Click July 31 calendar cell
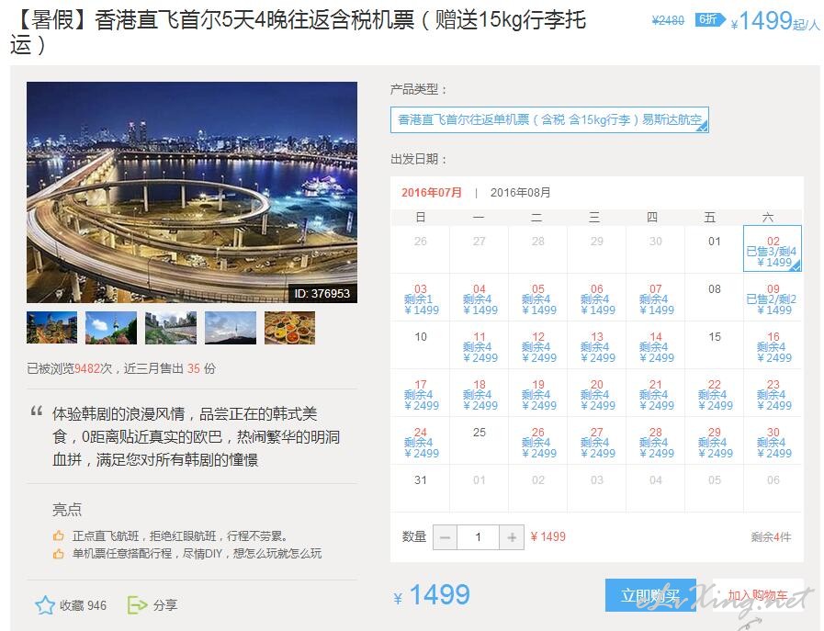The image size is (824, 631). click(421, 489)
